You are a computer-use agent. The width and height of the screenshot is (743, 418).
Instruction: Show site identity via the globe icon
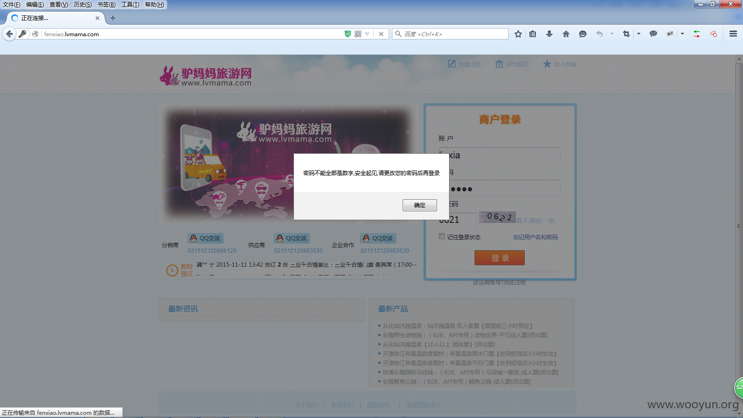[35, 34]
